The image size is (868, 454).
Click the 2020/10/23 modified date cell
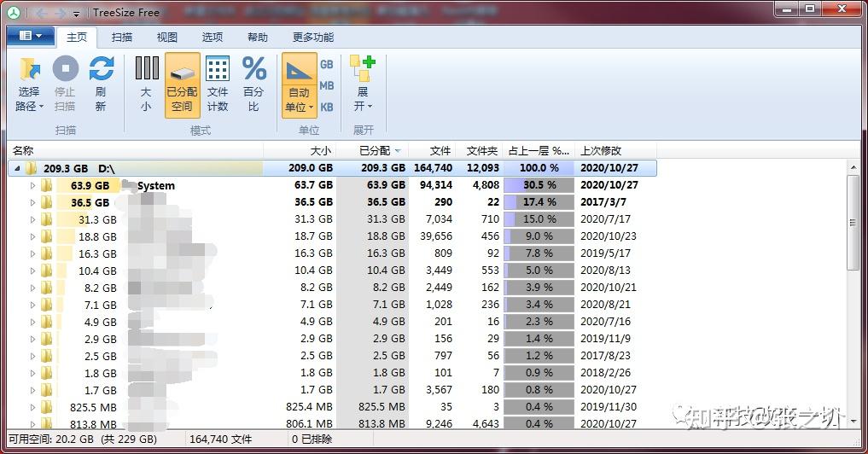(609, 236)
